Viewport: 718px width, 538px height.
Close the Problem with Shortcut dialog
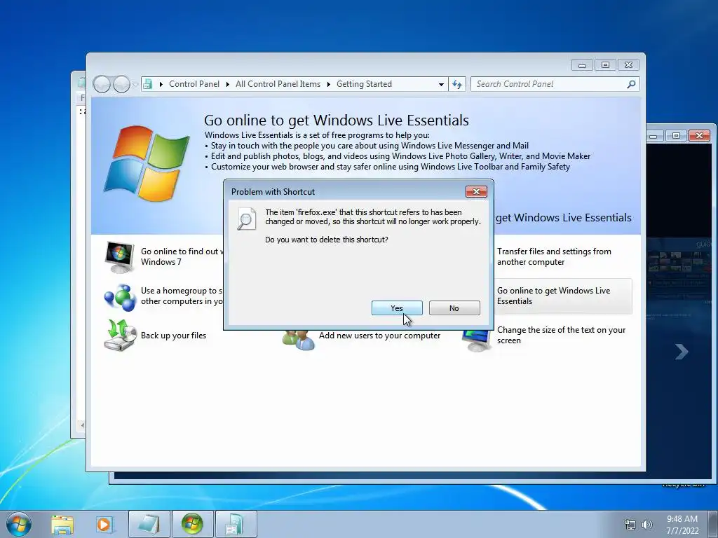pyautogui.click(x=476, y=191)
